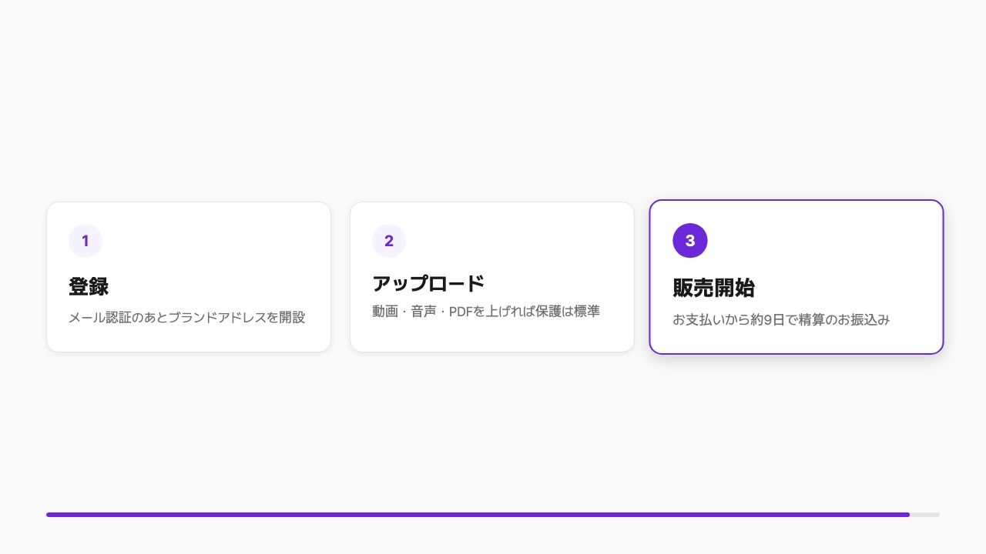Click the purple filled part of progress bar

pyautogui.click(x=478, y=515)
